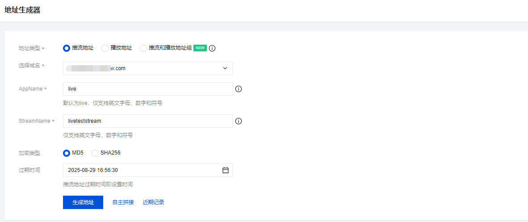Click the 地址类型 field label
This screenshot has width=528, height=222.
29,48
